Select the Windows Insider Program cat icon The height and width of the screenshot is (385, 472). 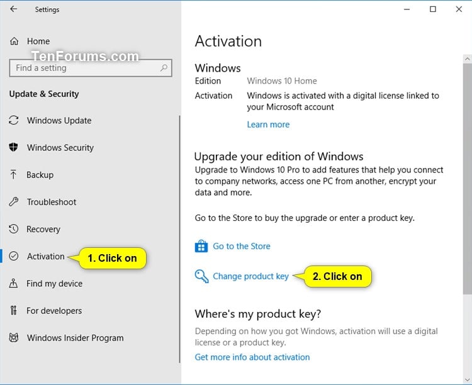point(14,338)
